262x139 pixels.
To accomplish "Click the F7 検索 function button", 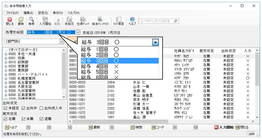I will point(136,127).
